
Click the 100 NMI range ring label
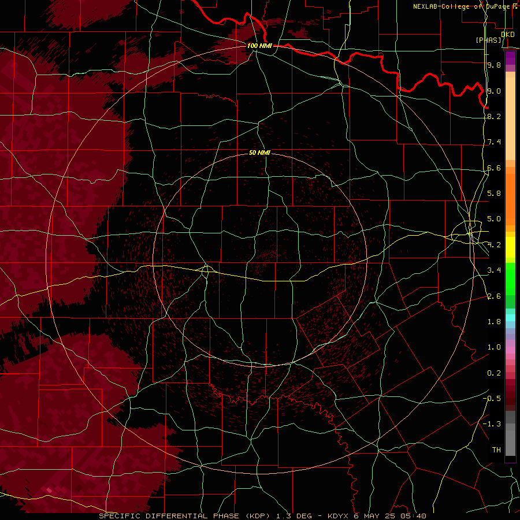click(x=259, y=46)
